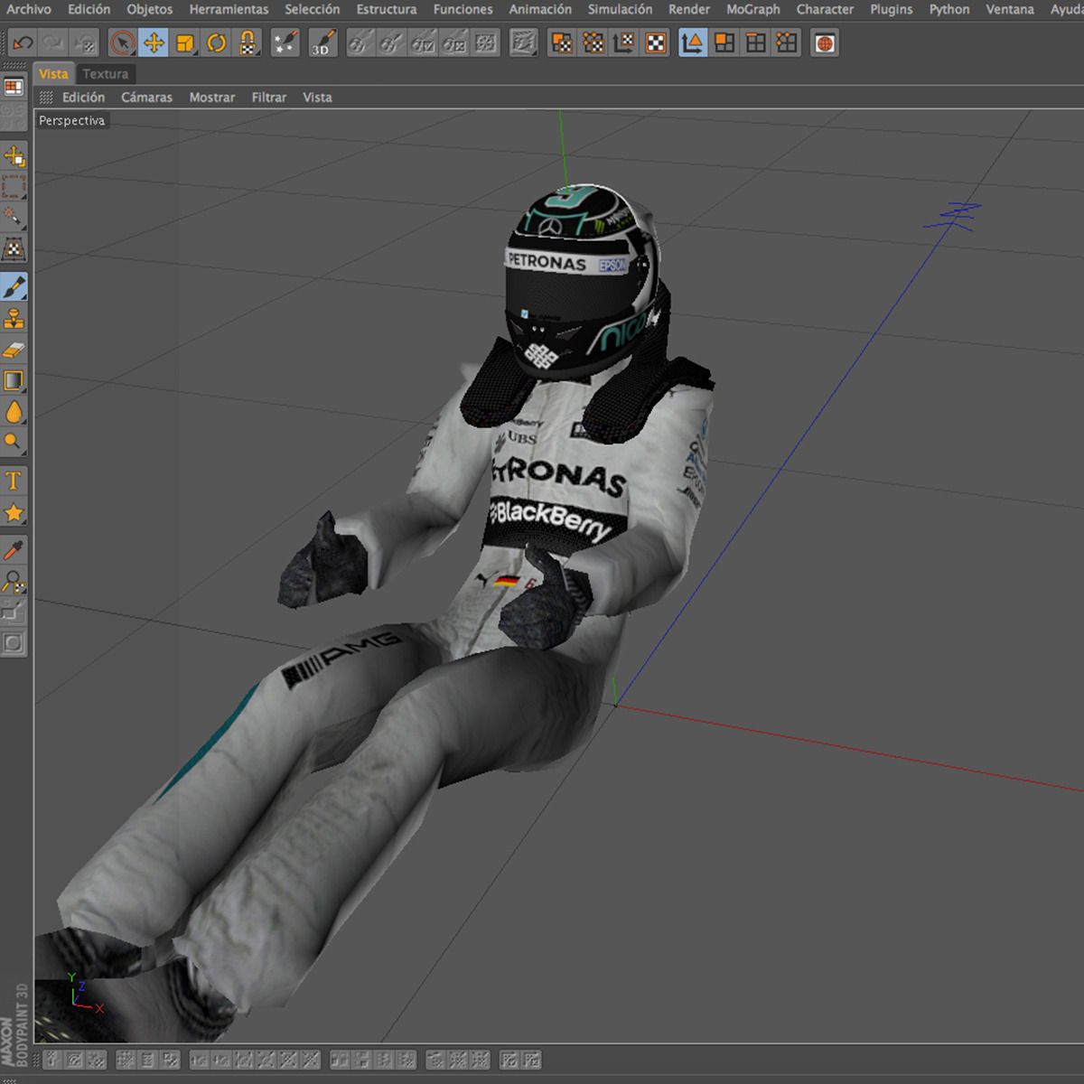Screen dimensions: 1084x1084
Task: Open the viewport Edición menu
Action: pyautogui.click(x=83, y=98)
